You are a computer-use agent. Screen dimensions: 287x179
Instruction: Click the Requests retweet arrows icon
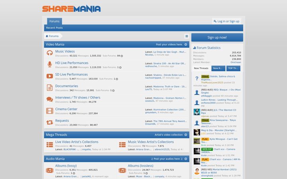(x=49, y=122)
